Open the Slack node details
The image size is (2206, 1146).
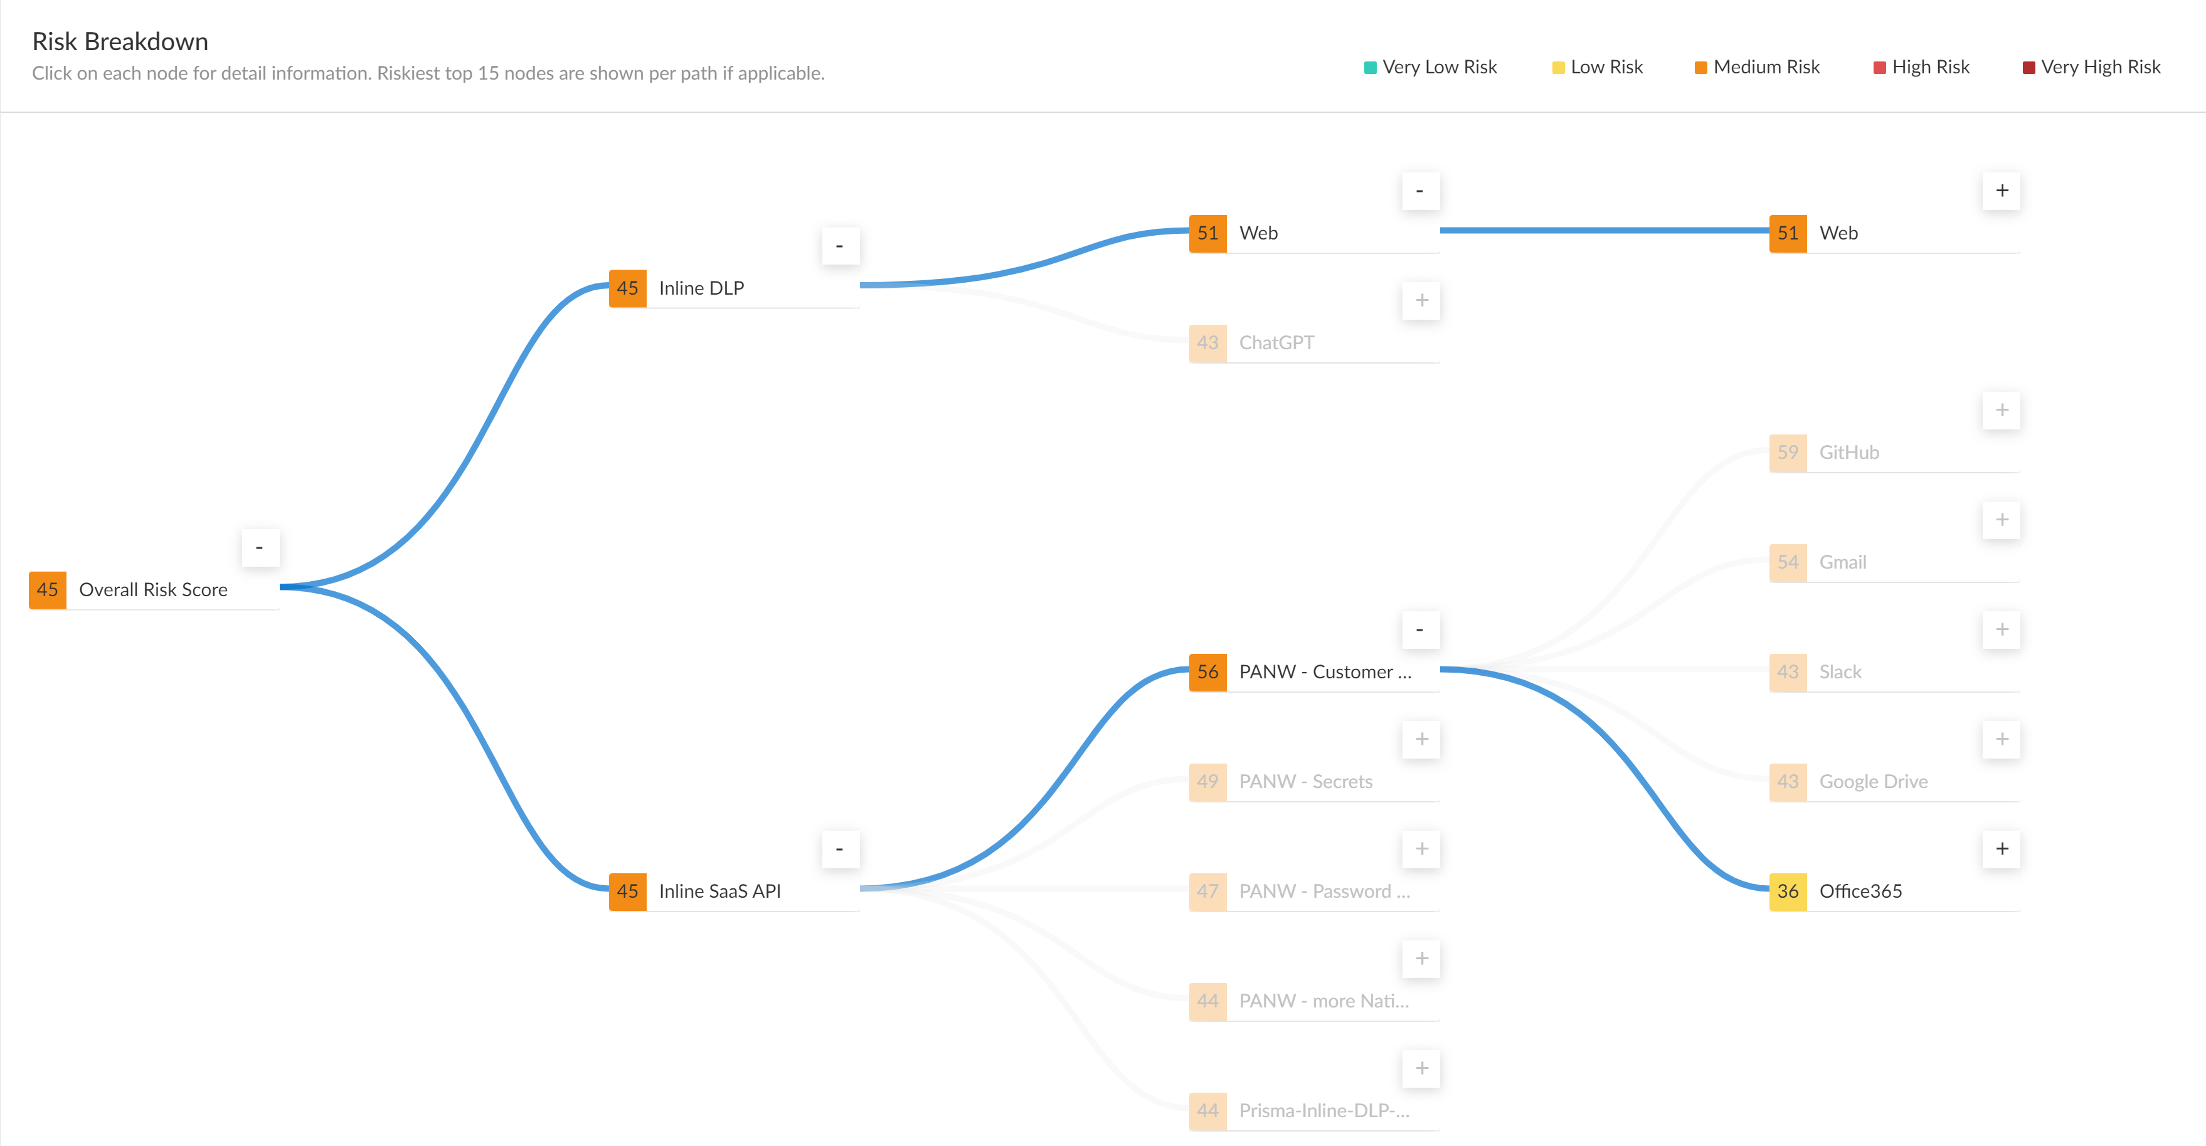(1840, 672)
